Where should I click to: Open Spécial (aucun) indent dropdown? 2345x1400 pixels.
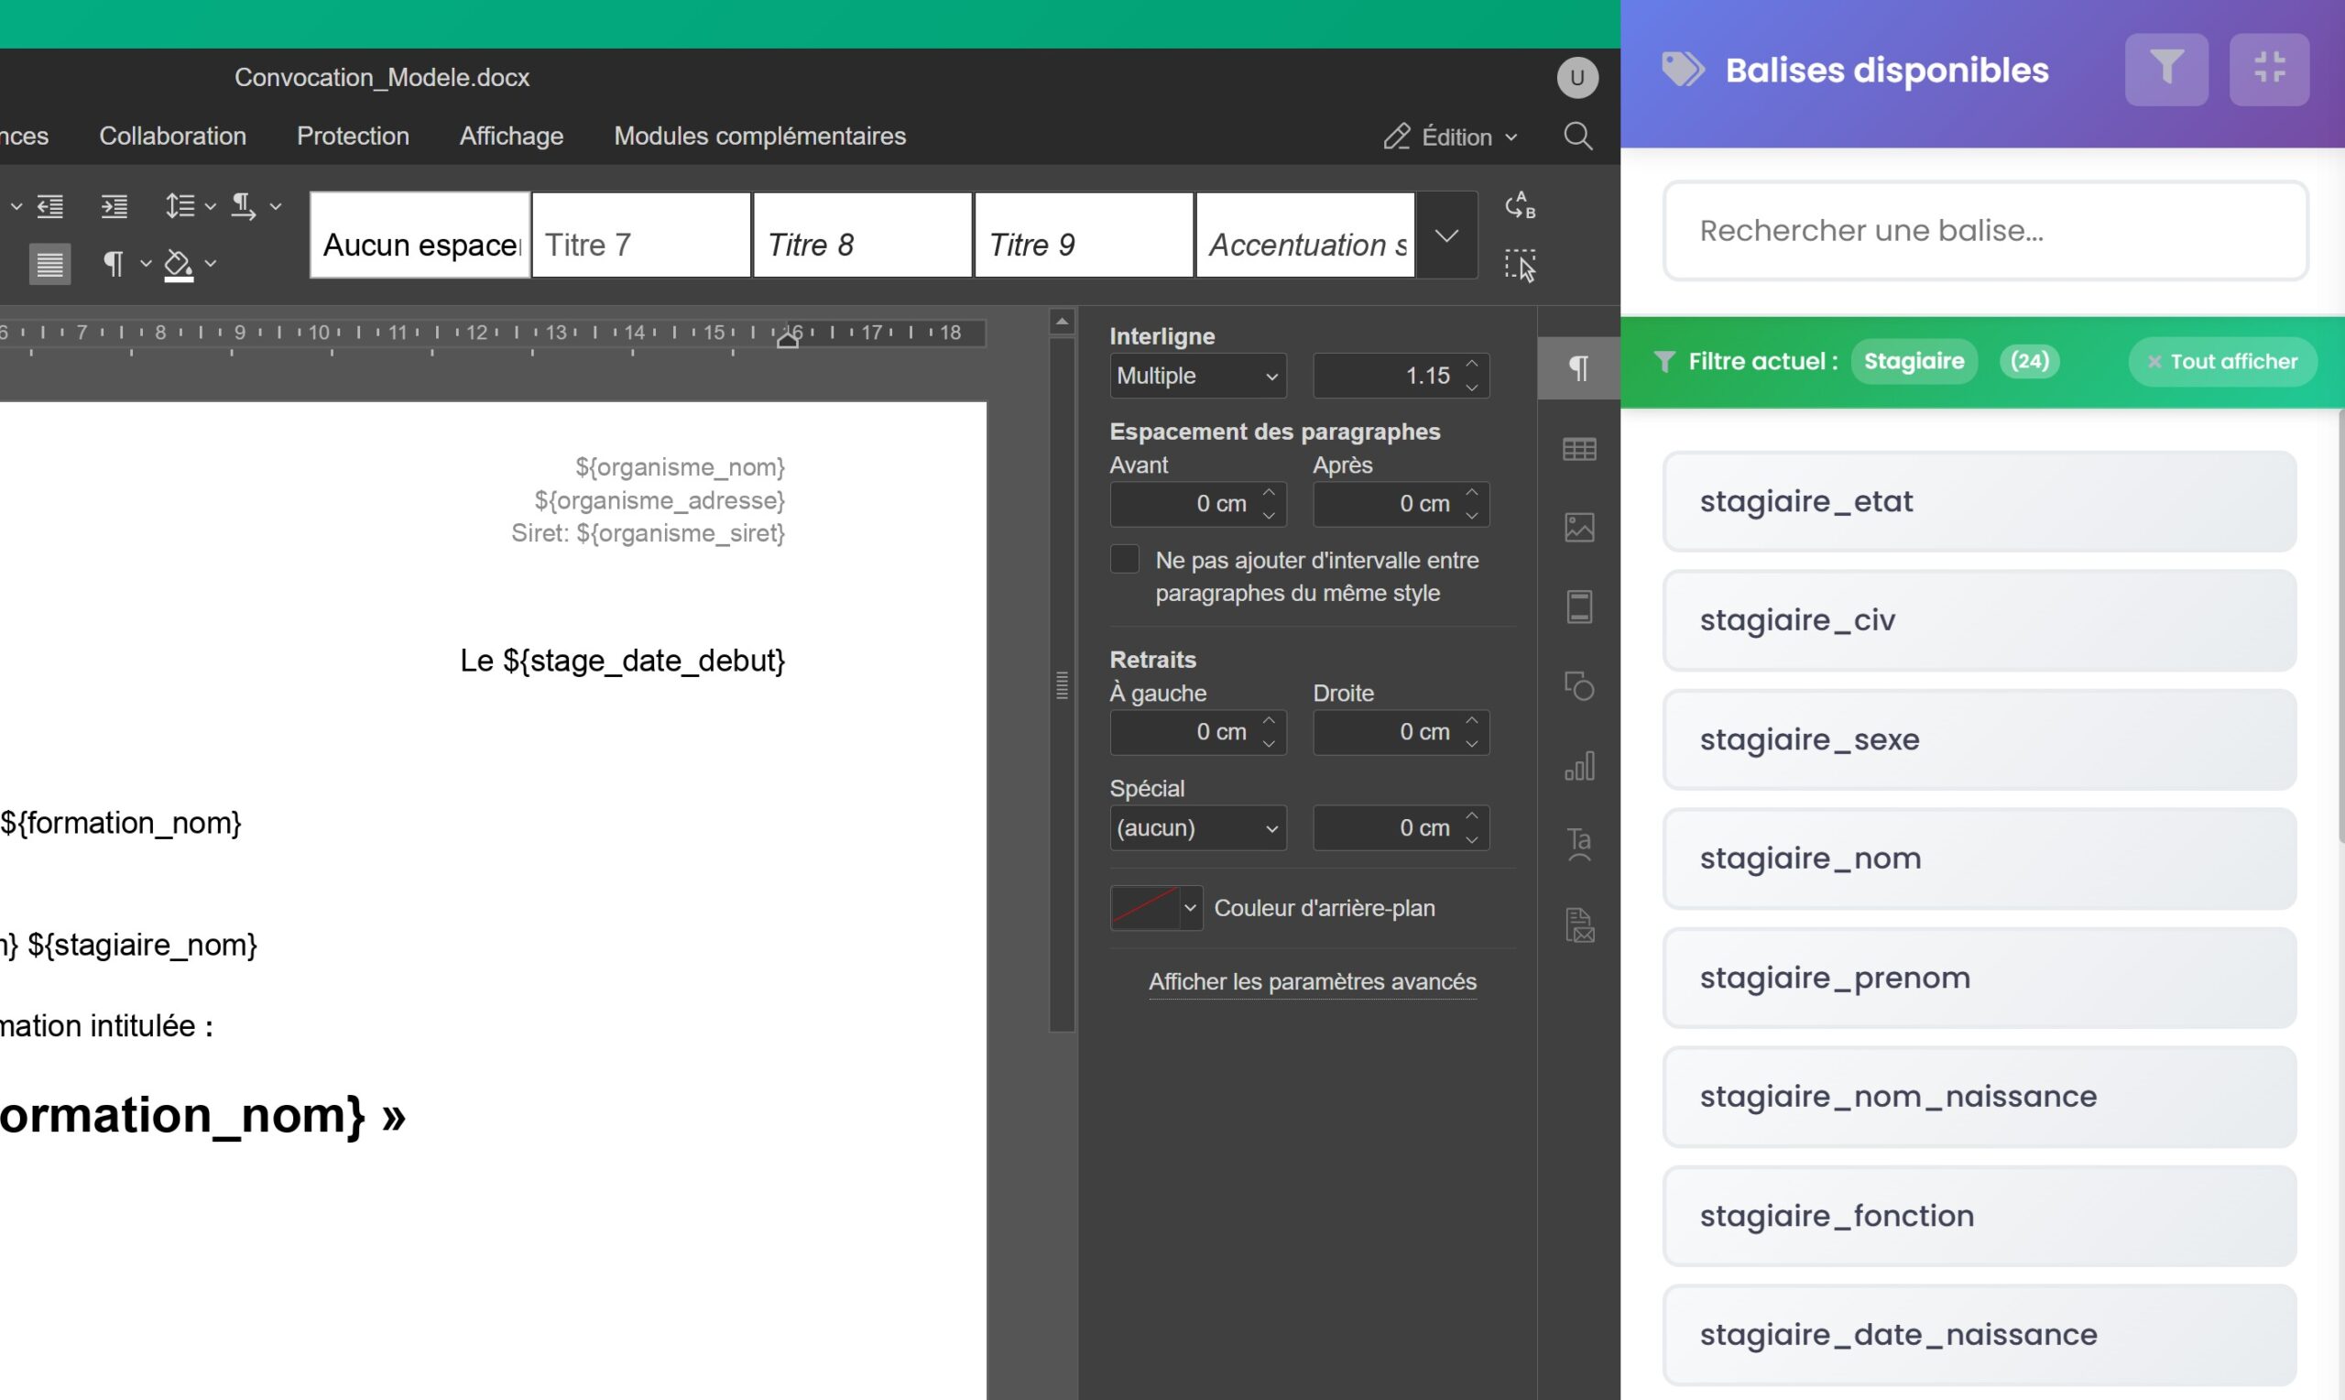(x=1196, y=828)
